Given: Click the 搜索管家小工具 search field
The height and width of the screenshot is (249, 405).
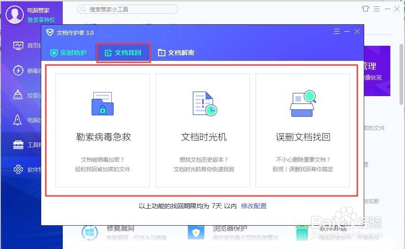Looking at the screenshot, I should (x=128, y=9).
